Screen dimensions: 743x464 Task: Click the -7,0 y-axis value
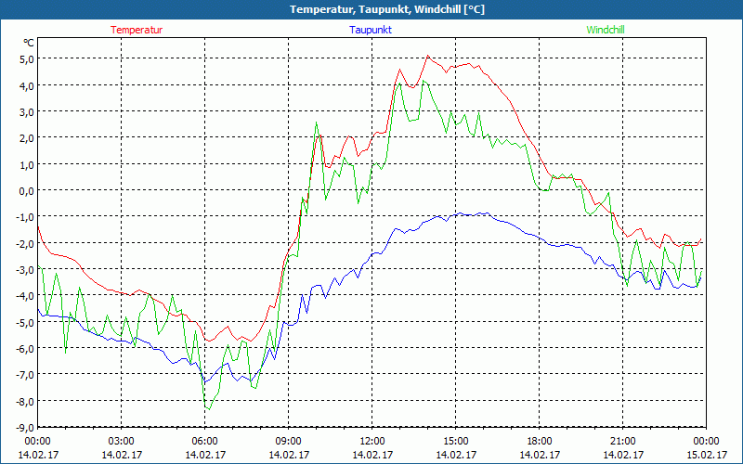tap(24, 375)
